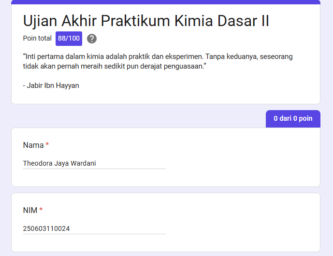Click the 'Poin total' label
333x256 pixels.
click(37, 38)
